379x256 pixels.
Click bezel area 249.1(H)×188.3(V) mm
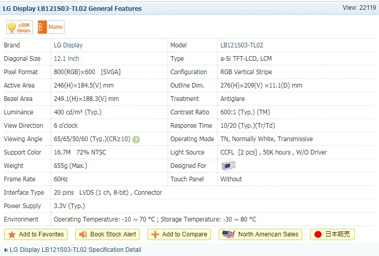[86, 99]
